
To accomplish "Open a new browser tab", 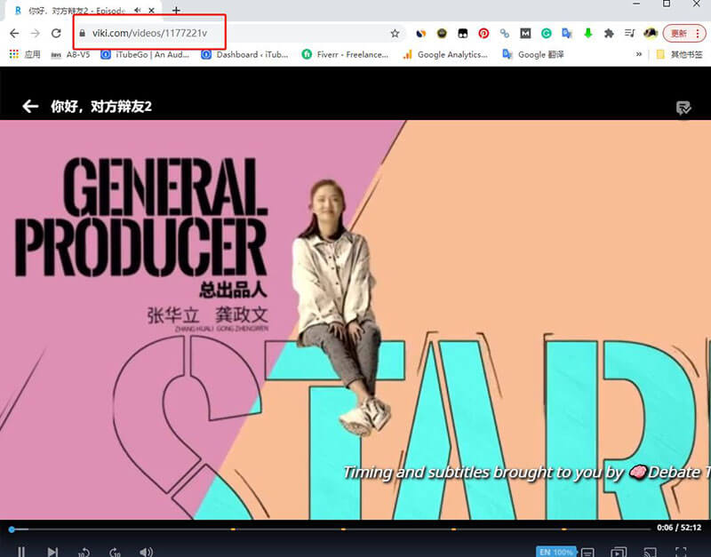I will pyautogui.click(x=176, y=11).
